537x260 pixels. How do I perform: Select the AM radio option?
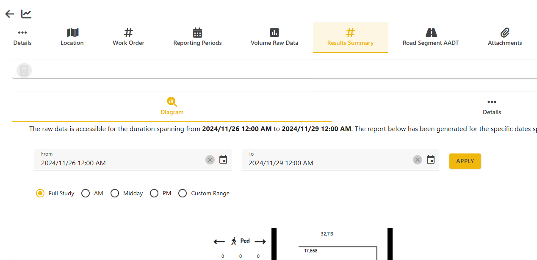pos(86,193)
